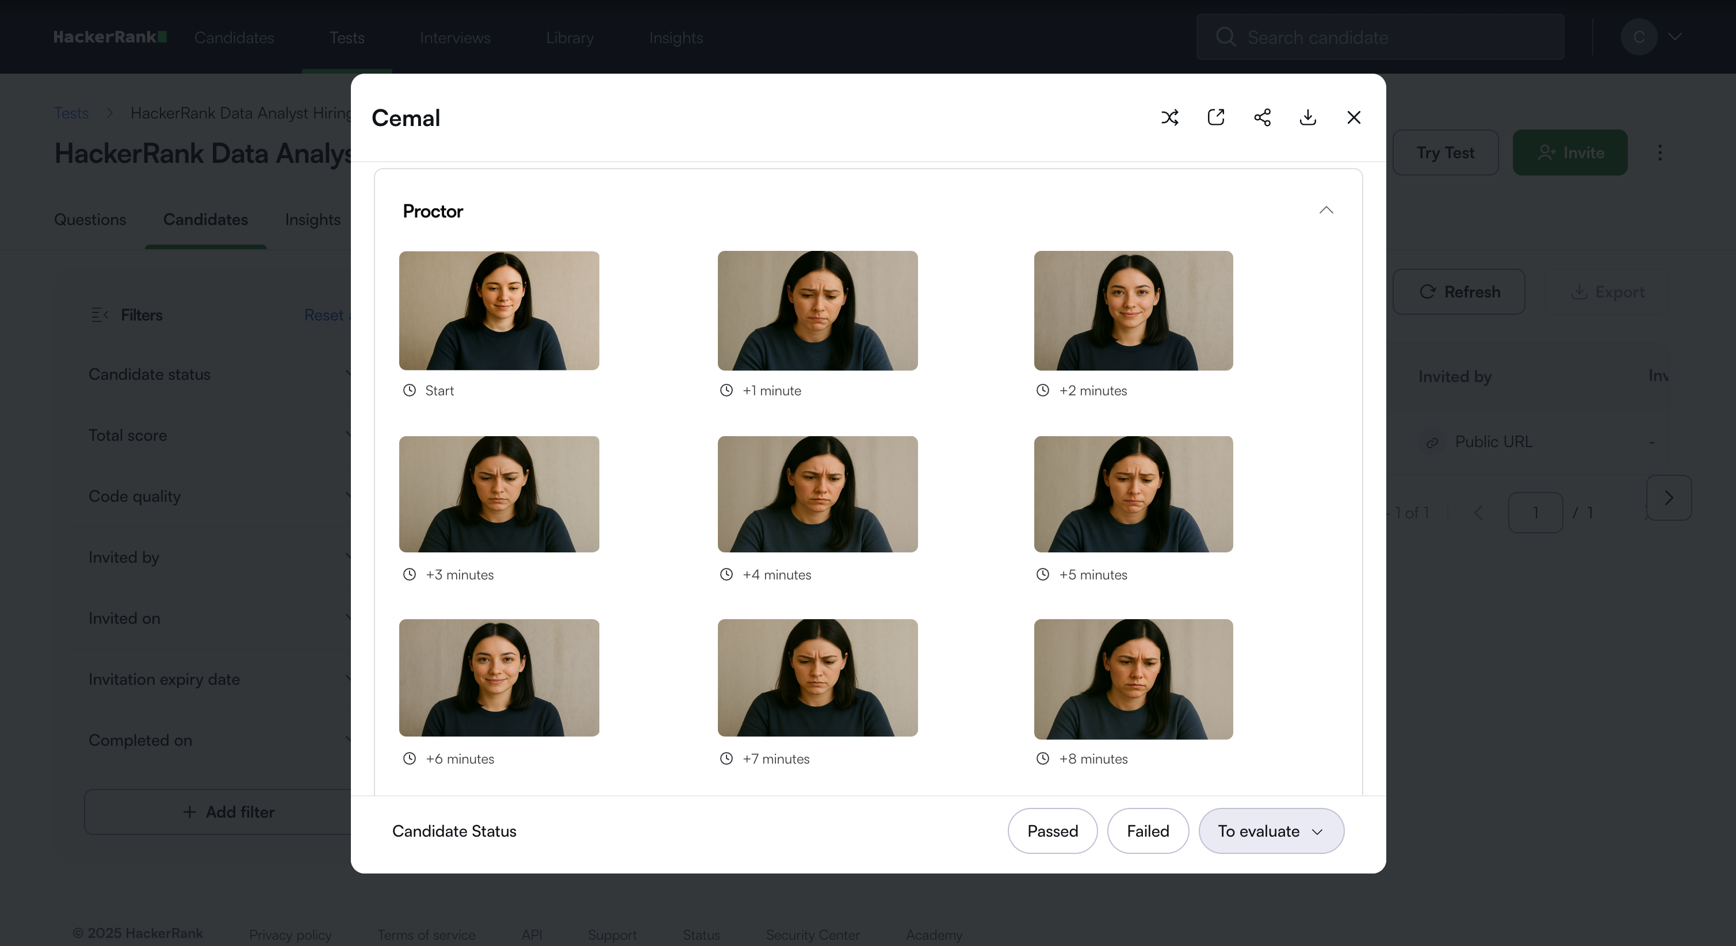Click the Search candidate field
Viewport: 1736px width, 946px height.
1380,37
